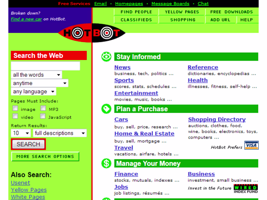Image resolution: width=267 pixels, height=200 pixels.
Task: Click the HotBot logo
Action: coord(92,33)
